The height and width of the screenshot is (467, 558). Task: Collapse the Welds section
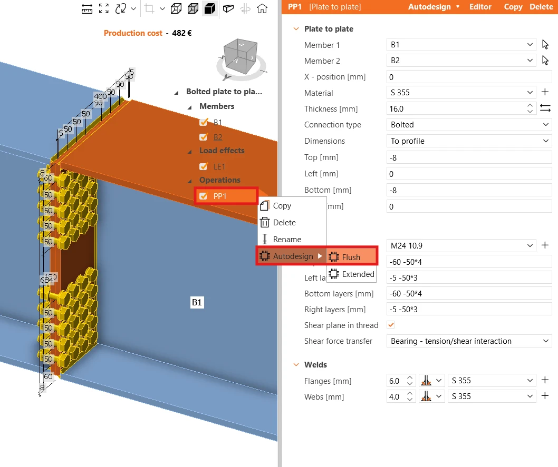click(296, 365)
